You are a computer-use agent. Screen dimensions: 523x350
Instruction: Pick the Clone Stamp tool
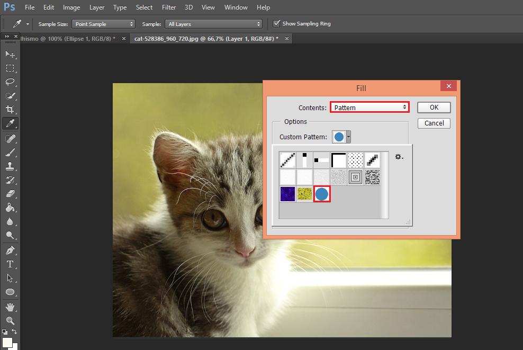pyautogui.click(x=10, y=166)
